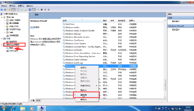194x111 pixels.
Task: Open the 文件(F) menu
Action: click(4, 6)
